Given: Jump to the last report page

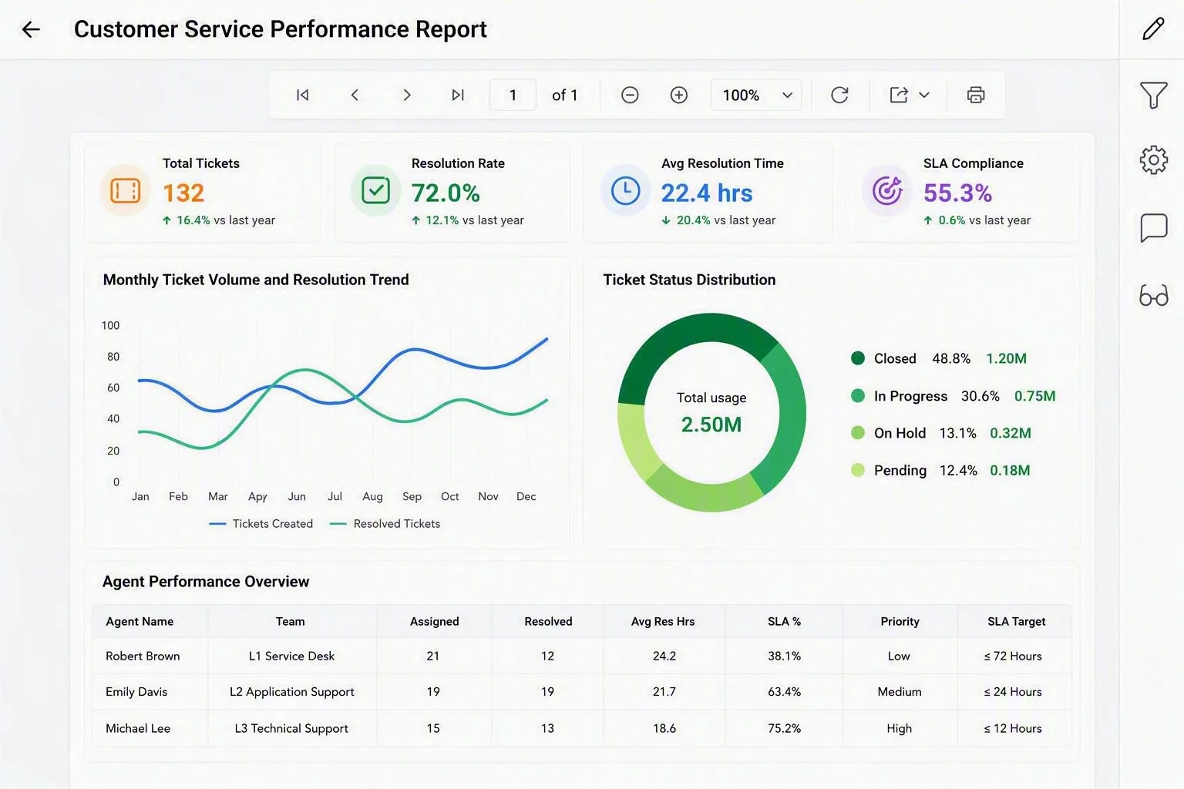Looking at the screenshot, I should [x=458, y=95].
